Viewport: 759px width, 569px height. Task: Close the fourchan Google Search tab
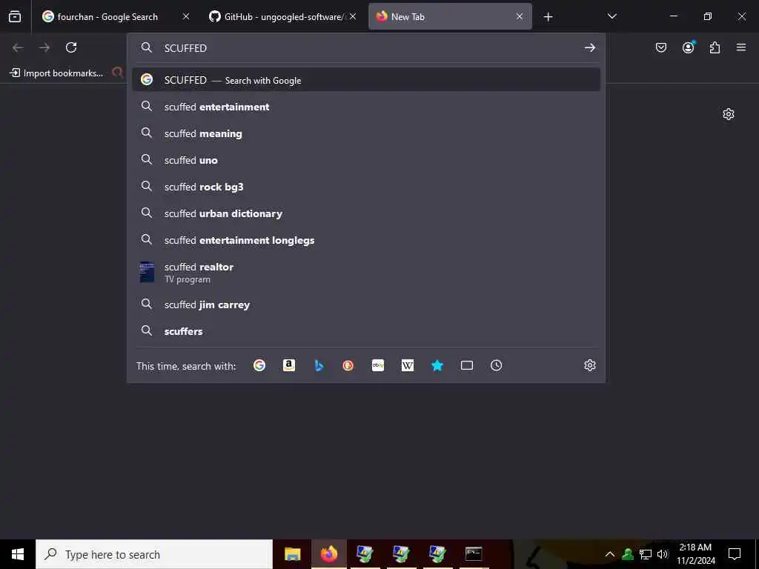pos(186,16)
